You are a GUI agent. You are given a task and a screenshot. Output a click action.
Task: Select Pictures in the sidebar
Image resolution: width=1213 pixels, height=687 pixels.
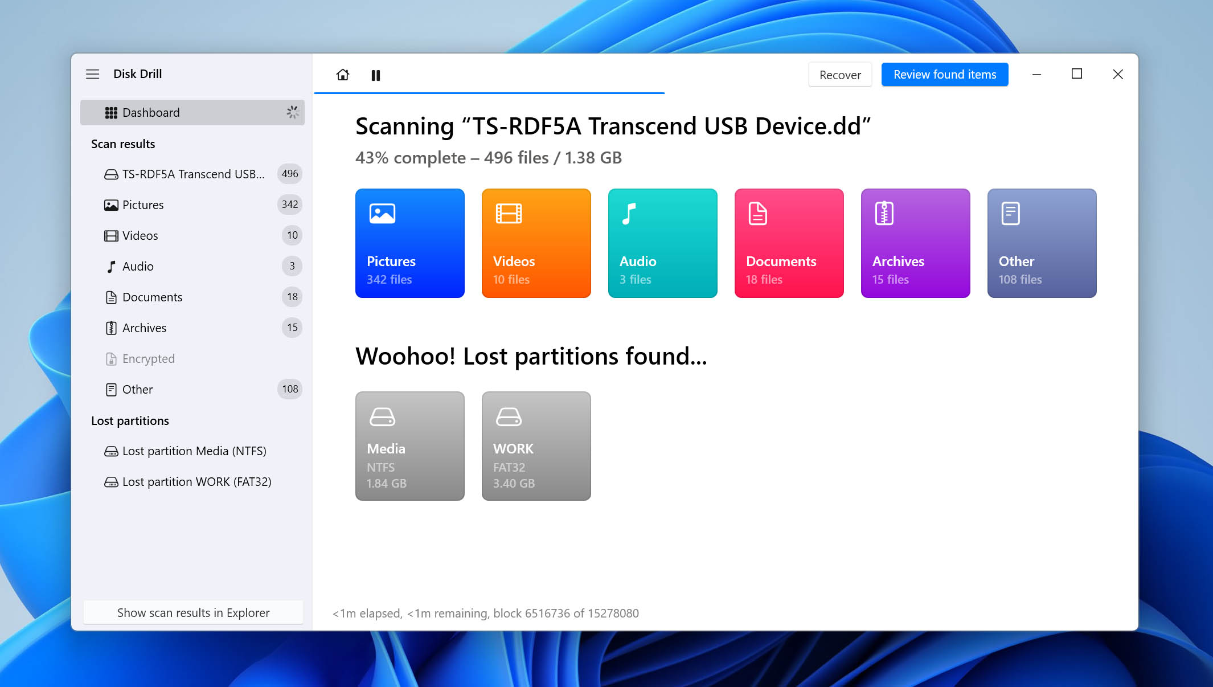point(192,205)
